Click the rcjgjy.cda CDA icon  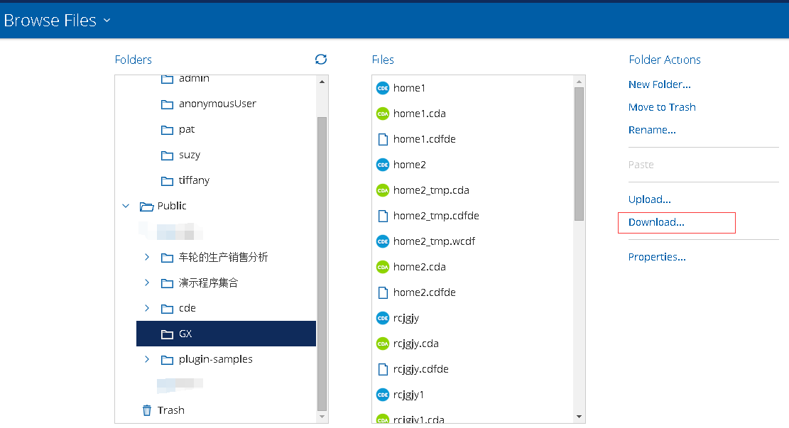click(x=383, y=344)
